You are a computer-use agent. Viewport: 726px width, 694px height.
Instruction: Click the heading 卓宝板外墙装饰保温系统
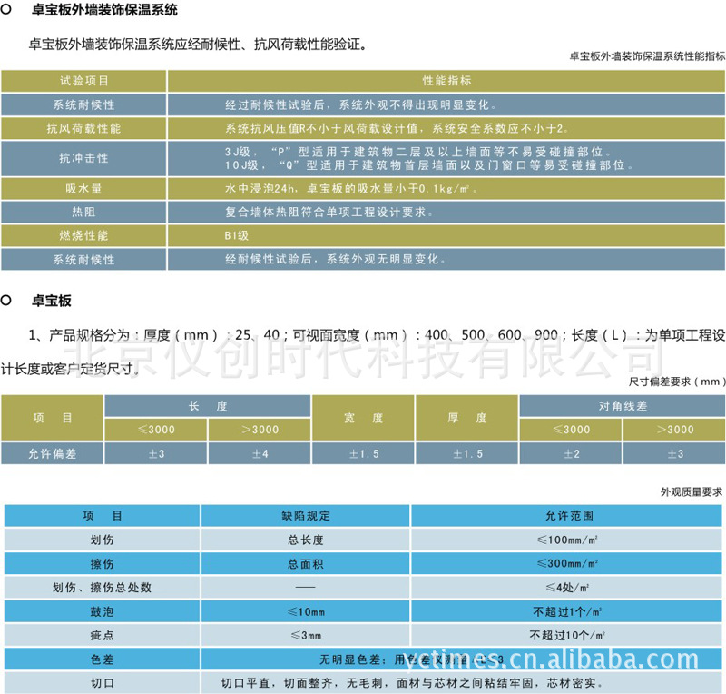coord(104,9)
